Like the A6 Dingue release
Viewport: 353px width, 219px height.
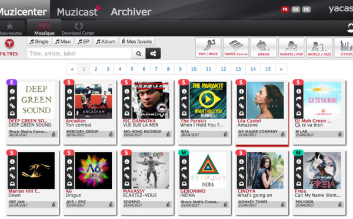[111, 205]
